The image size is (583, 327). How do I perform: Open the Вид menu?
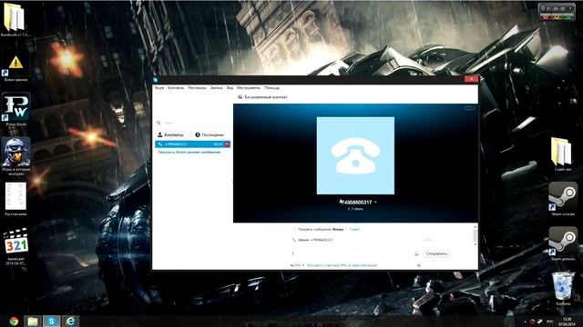pyautogui.click(x=230, y=88)
